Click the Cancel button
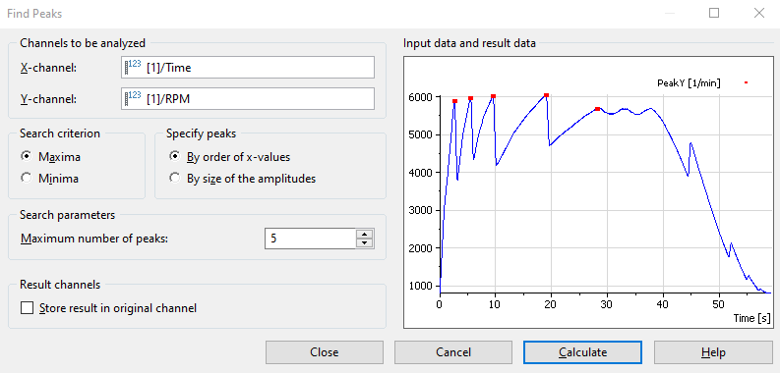The image size is (780, 373). coord(453,352)
